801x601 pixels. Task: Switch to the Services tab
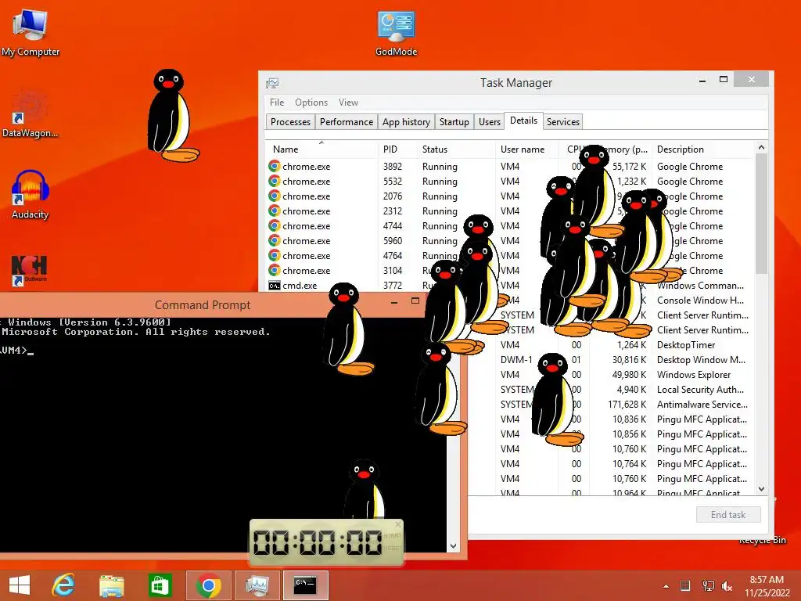[x=563, y=121]
